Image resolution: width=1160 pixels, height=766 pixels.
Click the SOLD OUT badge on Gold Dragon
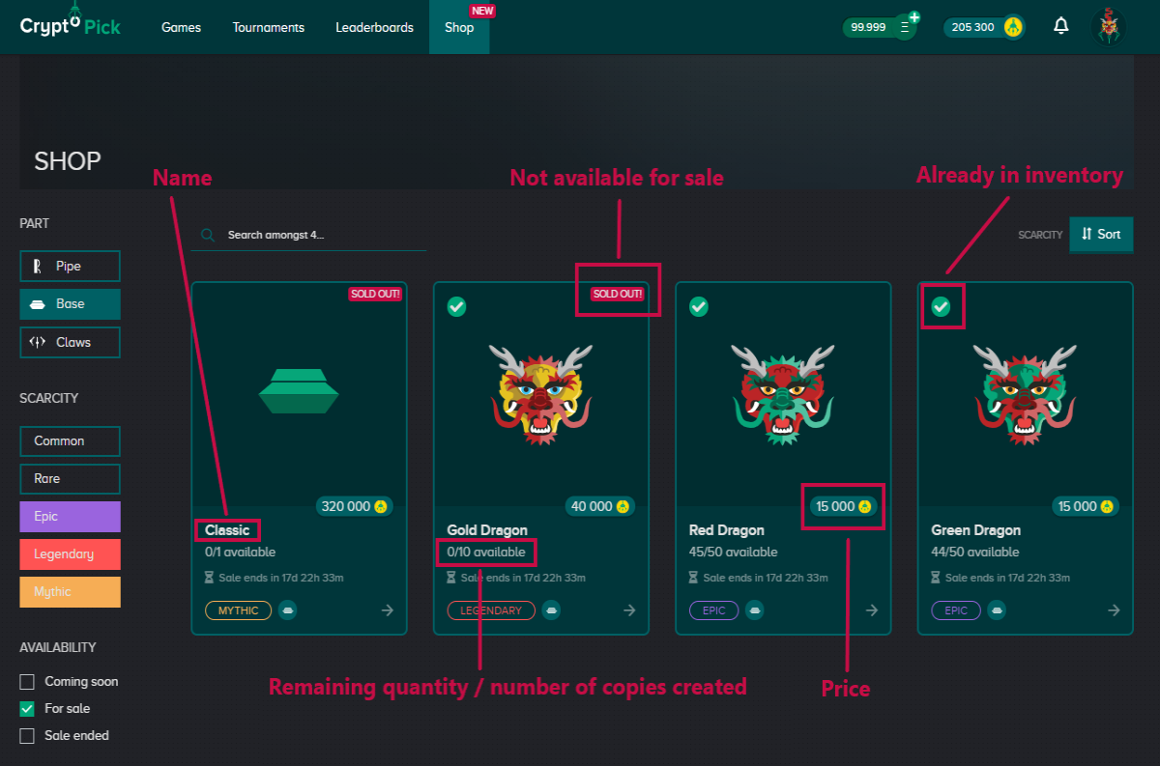pyautogui.click(x=618, y=294)
